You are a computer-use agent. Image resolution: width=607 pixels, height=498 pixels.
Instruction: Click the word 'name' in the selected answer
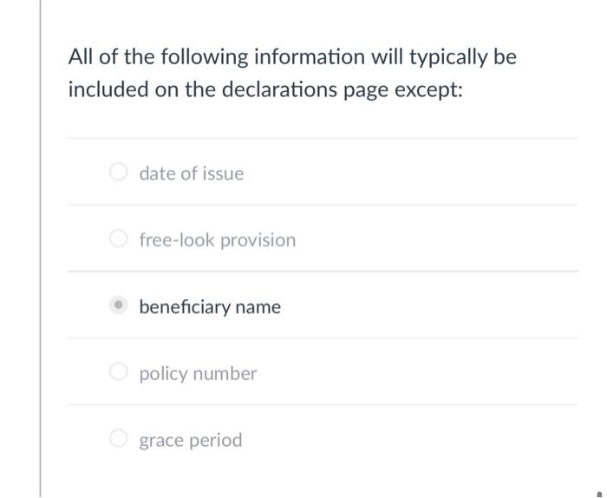coord(258,307)
